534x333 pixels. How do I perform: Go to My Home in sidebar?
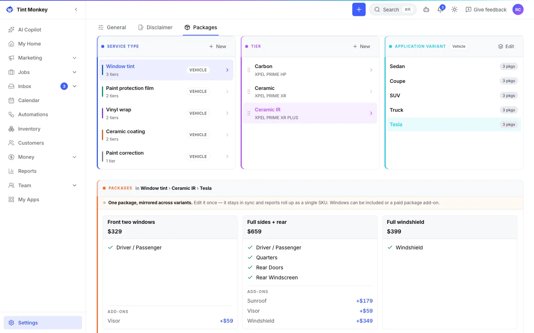click(x=43, y=44)
